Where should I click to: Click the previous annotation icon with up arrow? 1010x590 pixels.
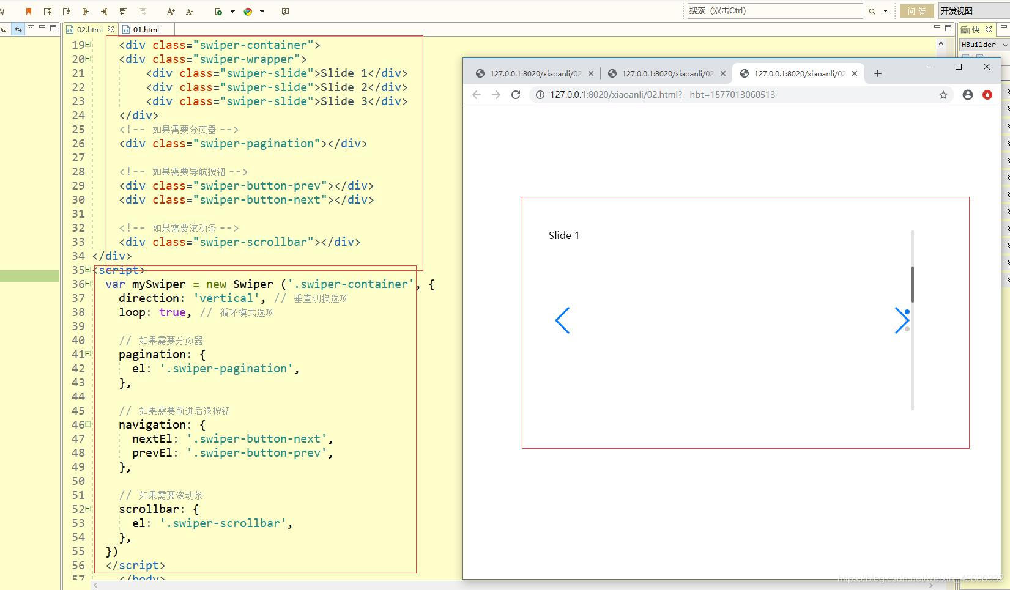[x=48, y=11]
